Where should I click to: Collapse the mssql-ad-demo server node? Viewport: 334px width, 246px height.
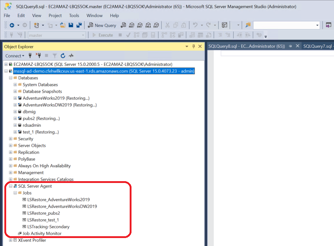[6, 71]
